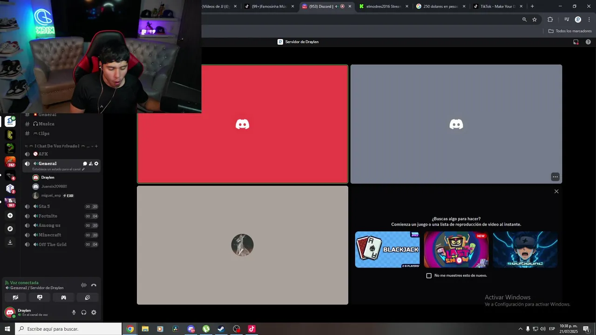Open Draylen avatar in user panel
Viewport: 596px width, 335px height.
(x=9, y=312)
